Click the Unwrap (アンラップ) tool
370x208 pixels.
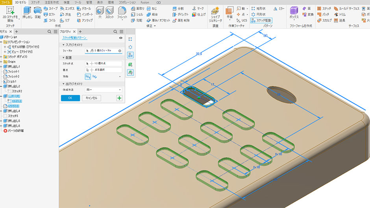(85, 20)
